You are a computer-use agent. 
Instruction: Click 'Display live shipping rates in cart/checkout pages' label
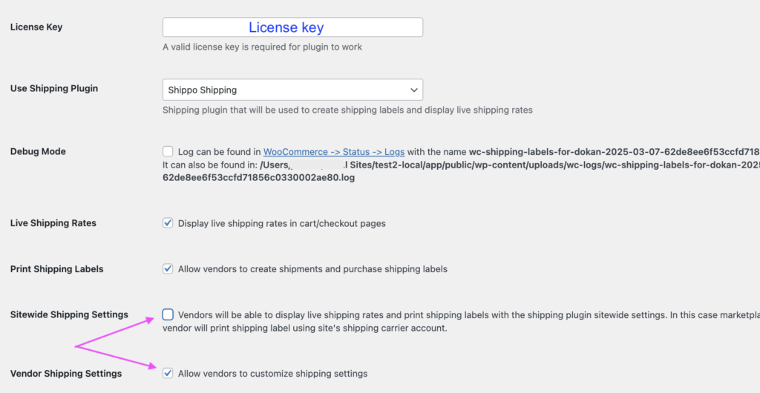click(x=281, y=223)
